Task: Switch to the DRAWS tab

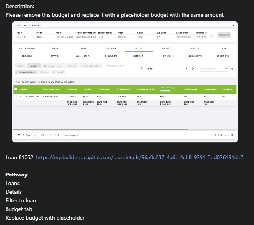Action: (167, 56)
